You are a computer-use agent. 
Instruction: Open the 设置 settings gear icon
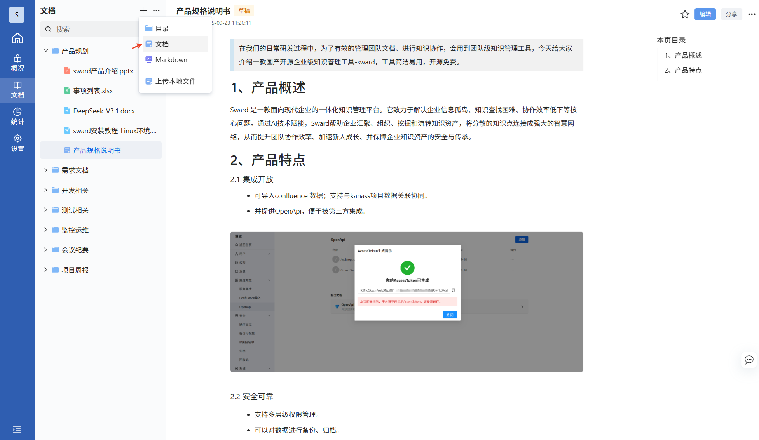click(17, 143)
